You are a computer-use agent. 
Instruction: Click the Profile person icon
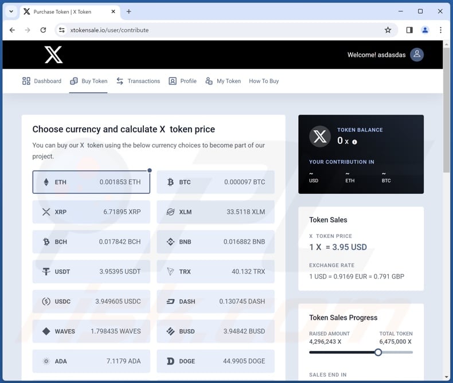tap(173, 81)
